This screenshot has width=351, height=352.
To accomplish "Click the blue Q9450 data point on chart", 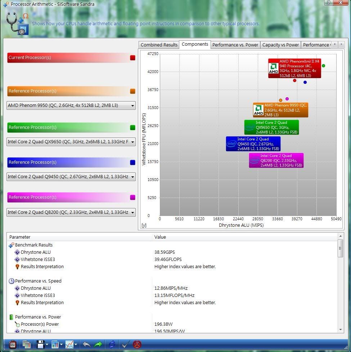I will point(305,82).
